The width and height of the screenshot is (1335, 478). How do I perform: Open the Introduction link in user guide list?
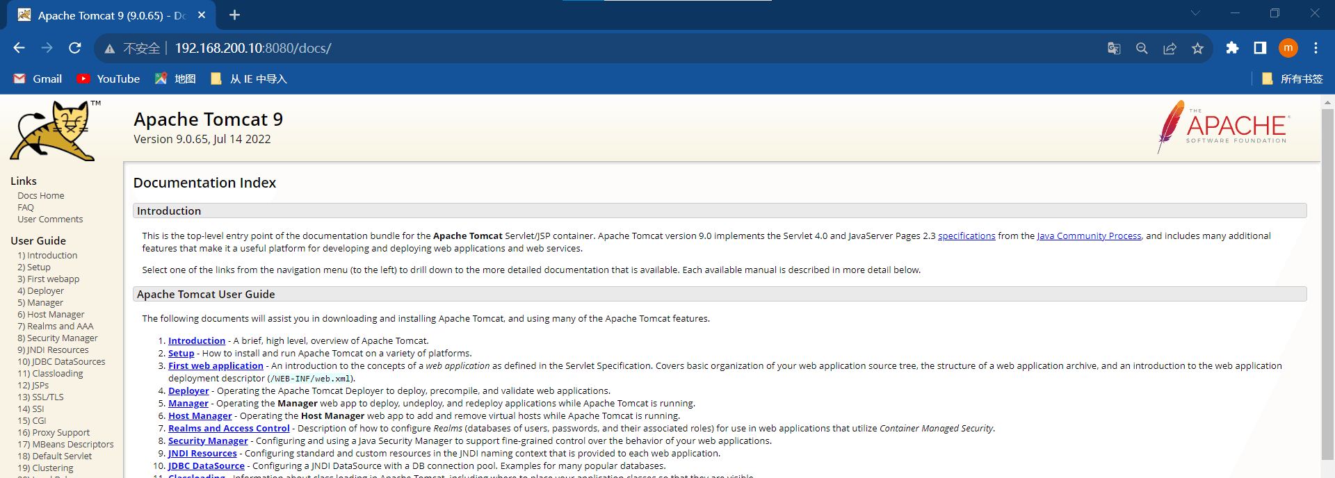click(197, 341)
